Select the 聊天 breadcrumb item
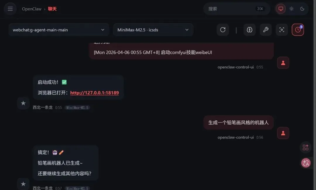The height and width of the screenshot is (190, 316). (x=52, y=9)
